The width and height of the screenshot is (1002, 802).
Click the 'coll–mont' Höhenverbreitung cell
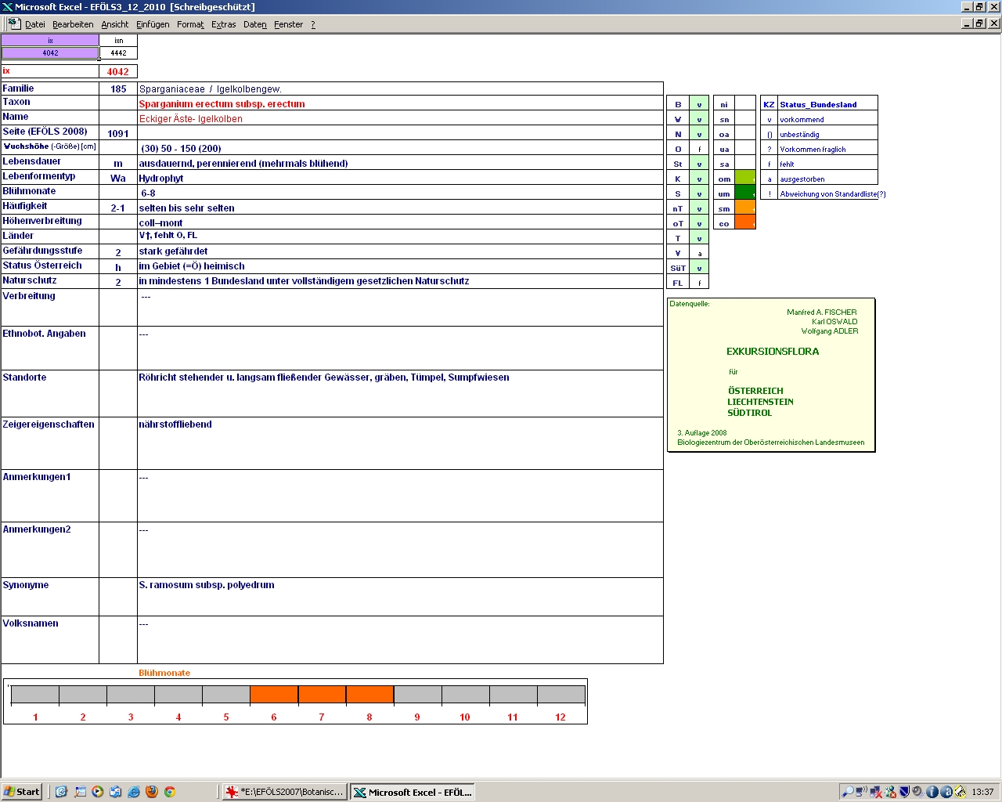coord(400,222)
